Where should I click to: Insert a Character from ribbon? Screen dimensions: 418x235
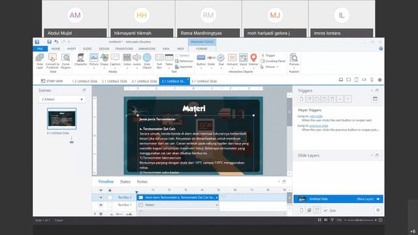[x=80, y=59]
